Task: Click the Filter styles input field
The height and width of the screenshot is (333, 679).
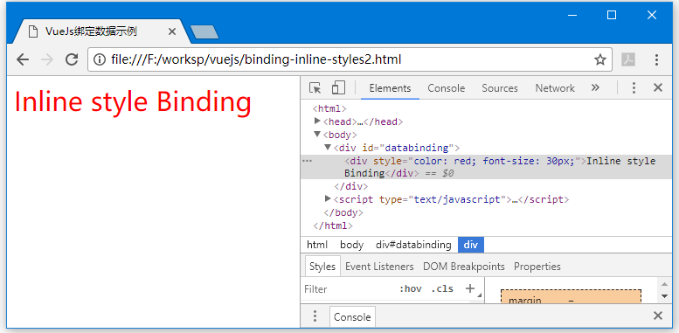Action: [x=349, y=288]
